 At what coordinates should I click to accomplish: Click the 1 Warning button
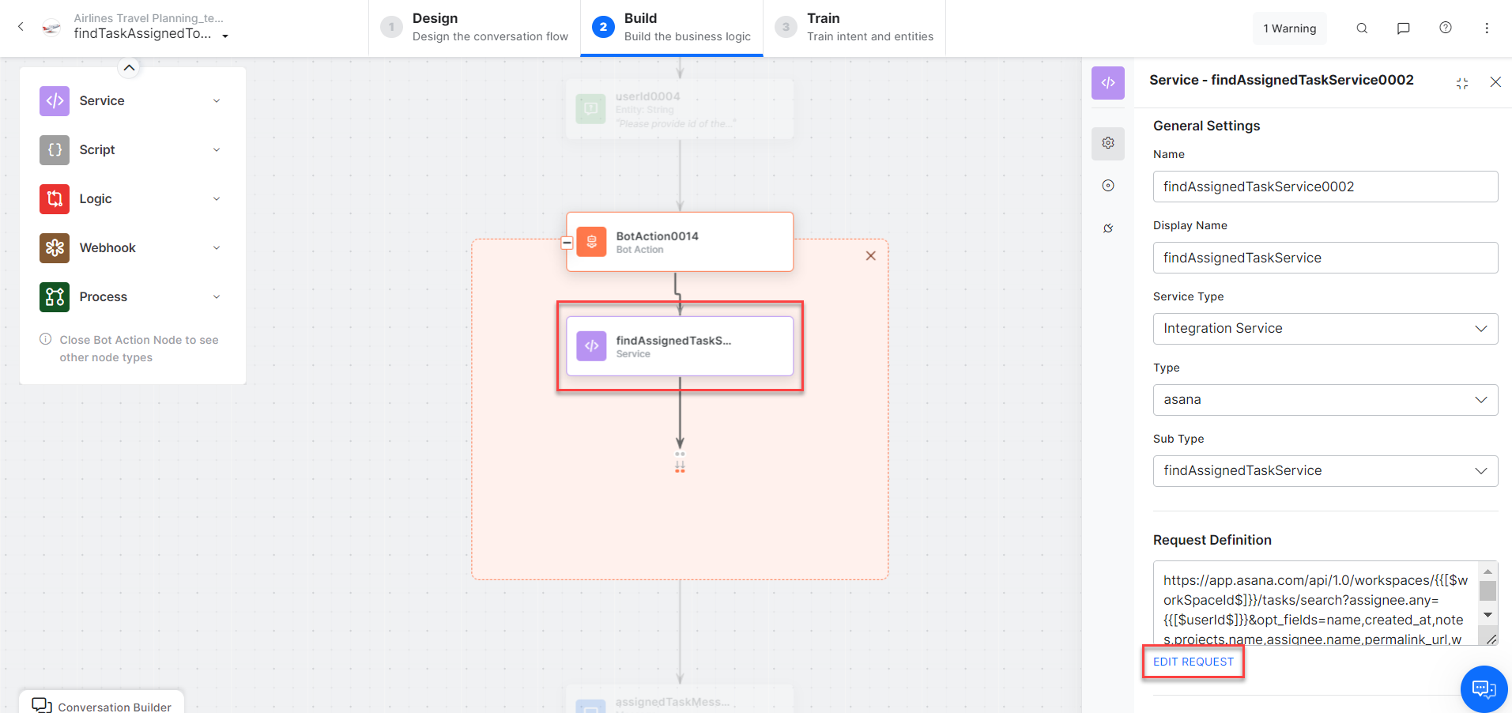[x=1289, y=28]
